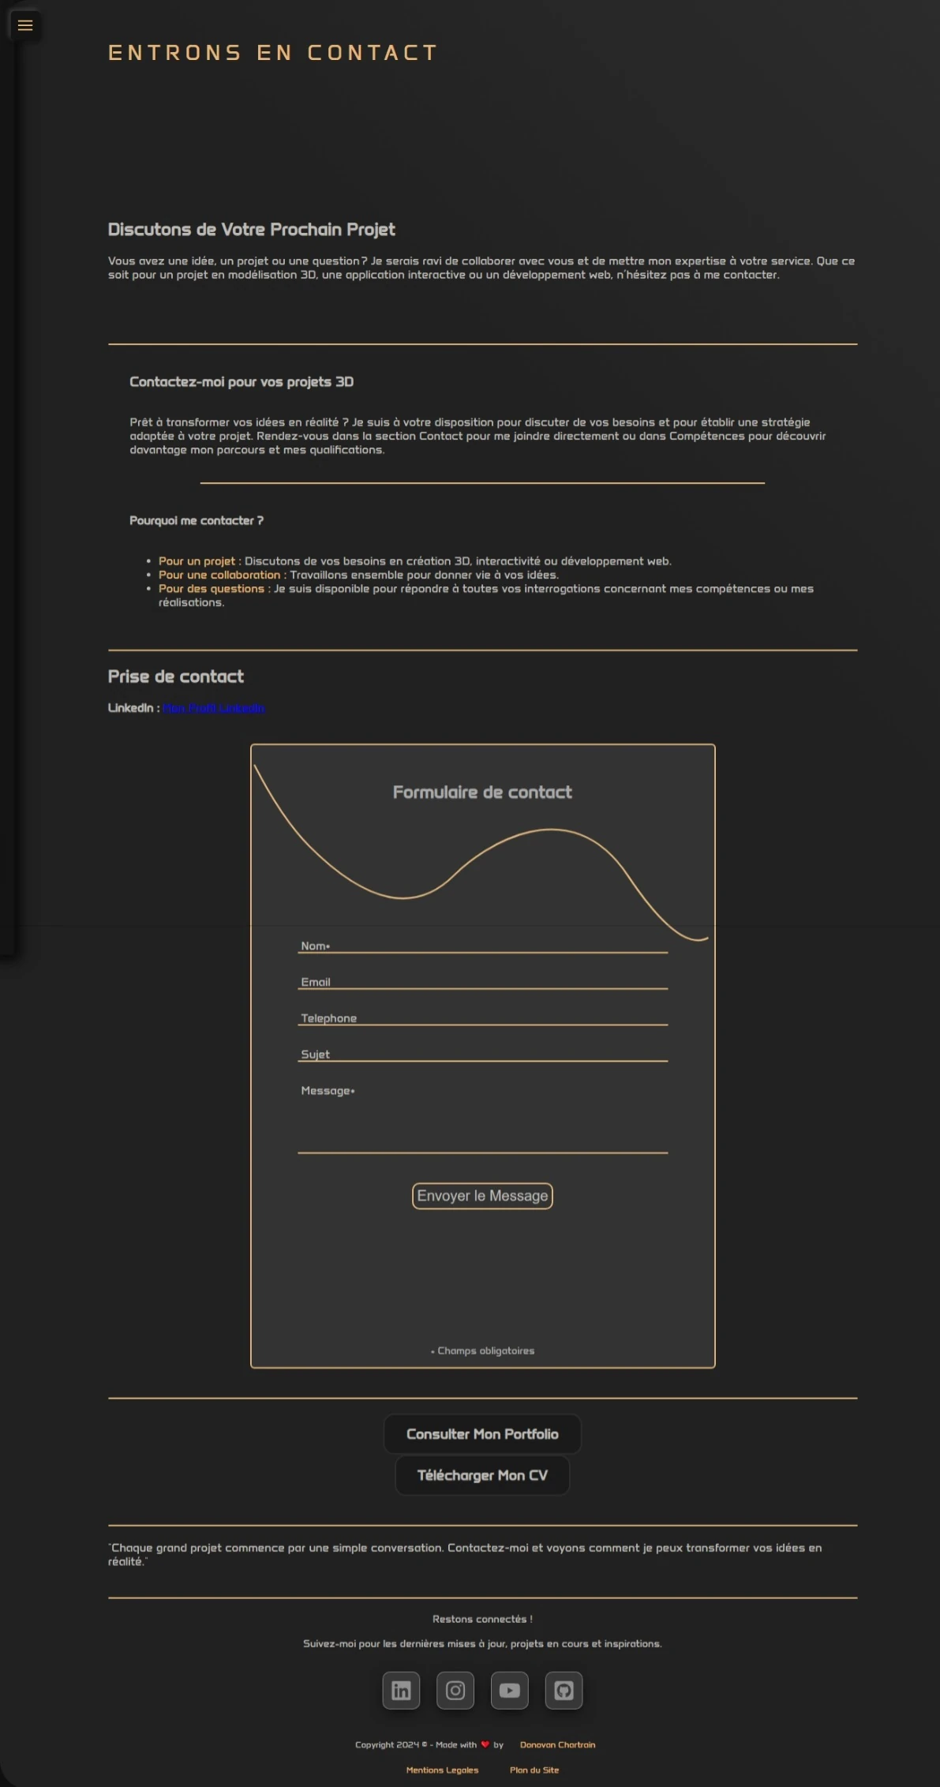The image size is (940, 1787).
Task: Click 'Pourquoi me contacter ?' subheading
Action: (x=197, y=521)
